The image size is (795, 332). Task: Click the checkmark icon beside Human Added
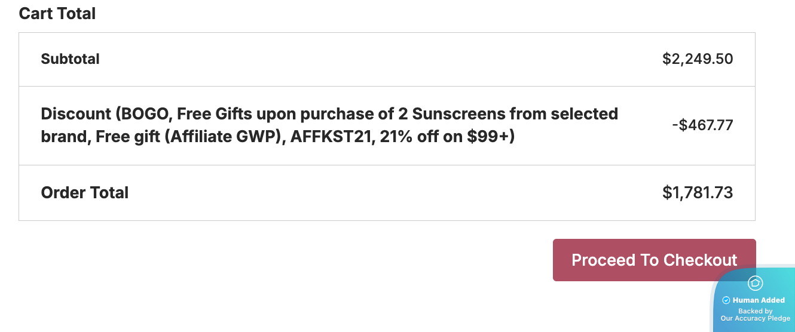(x=726, y=300)
